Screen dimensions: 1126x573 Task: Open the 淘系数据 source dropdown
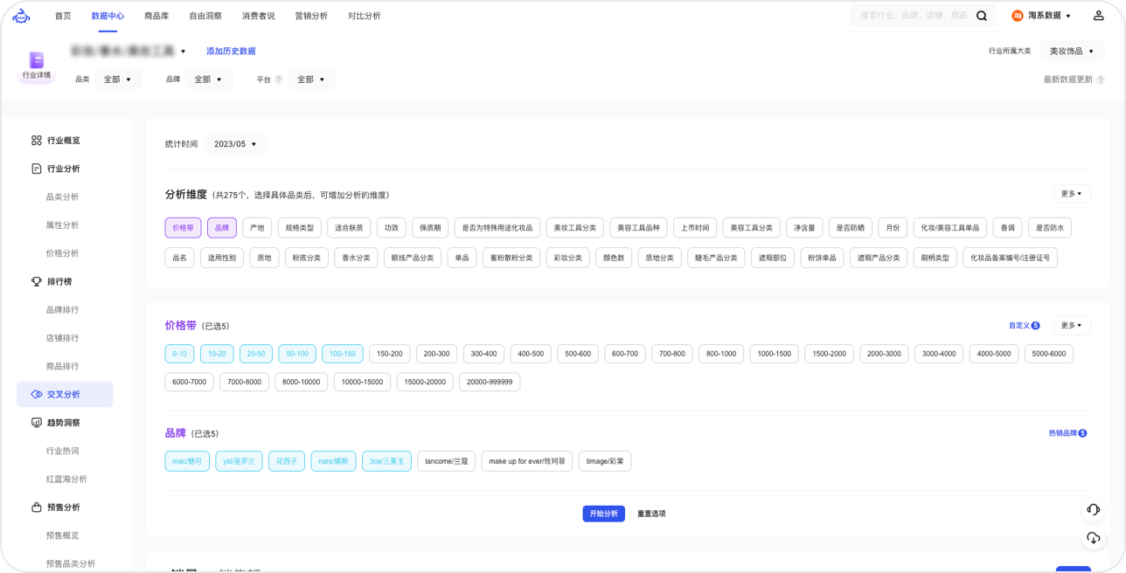1049,16
